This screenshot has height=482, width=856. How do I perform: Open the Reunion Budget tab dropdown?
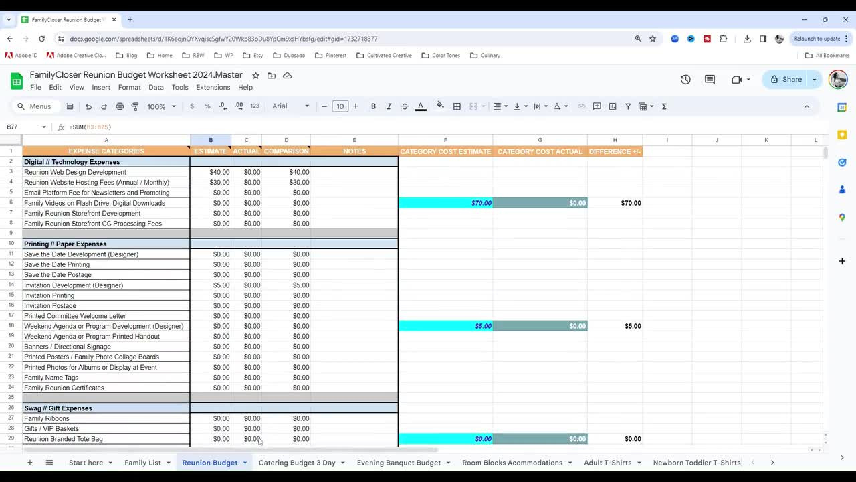[x=245, y=462]
